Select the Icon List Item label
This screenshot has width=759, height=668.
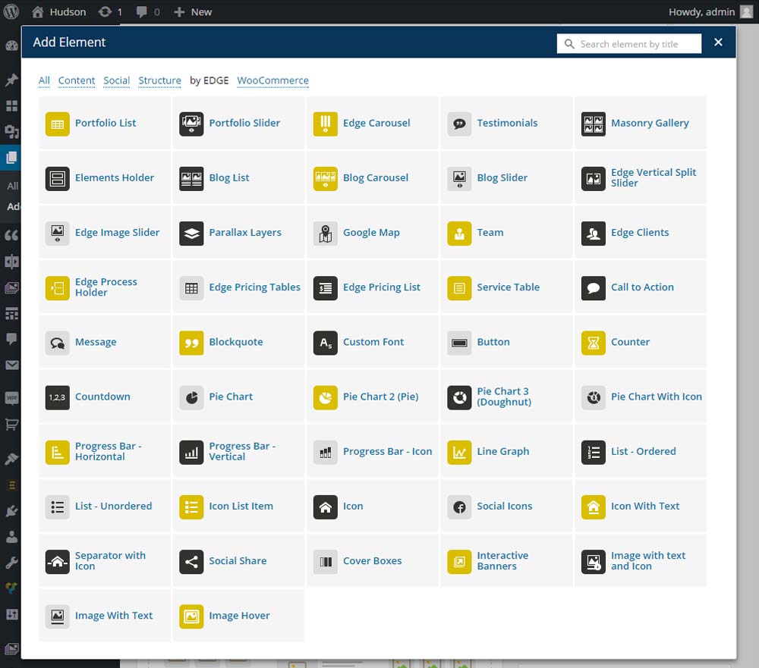click(241, 506)
